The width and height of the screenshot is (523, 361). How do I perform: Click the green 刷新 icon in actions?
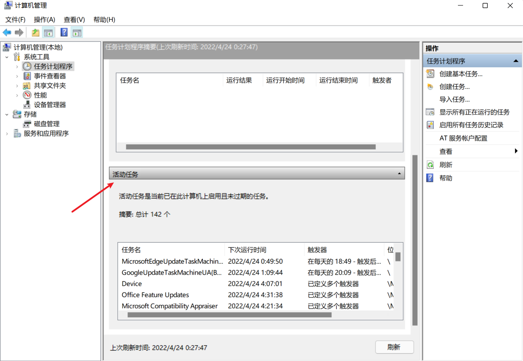430,165
